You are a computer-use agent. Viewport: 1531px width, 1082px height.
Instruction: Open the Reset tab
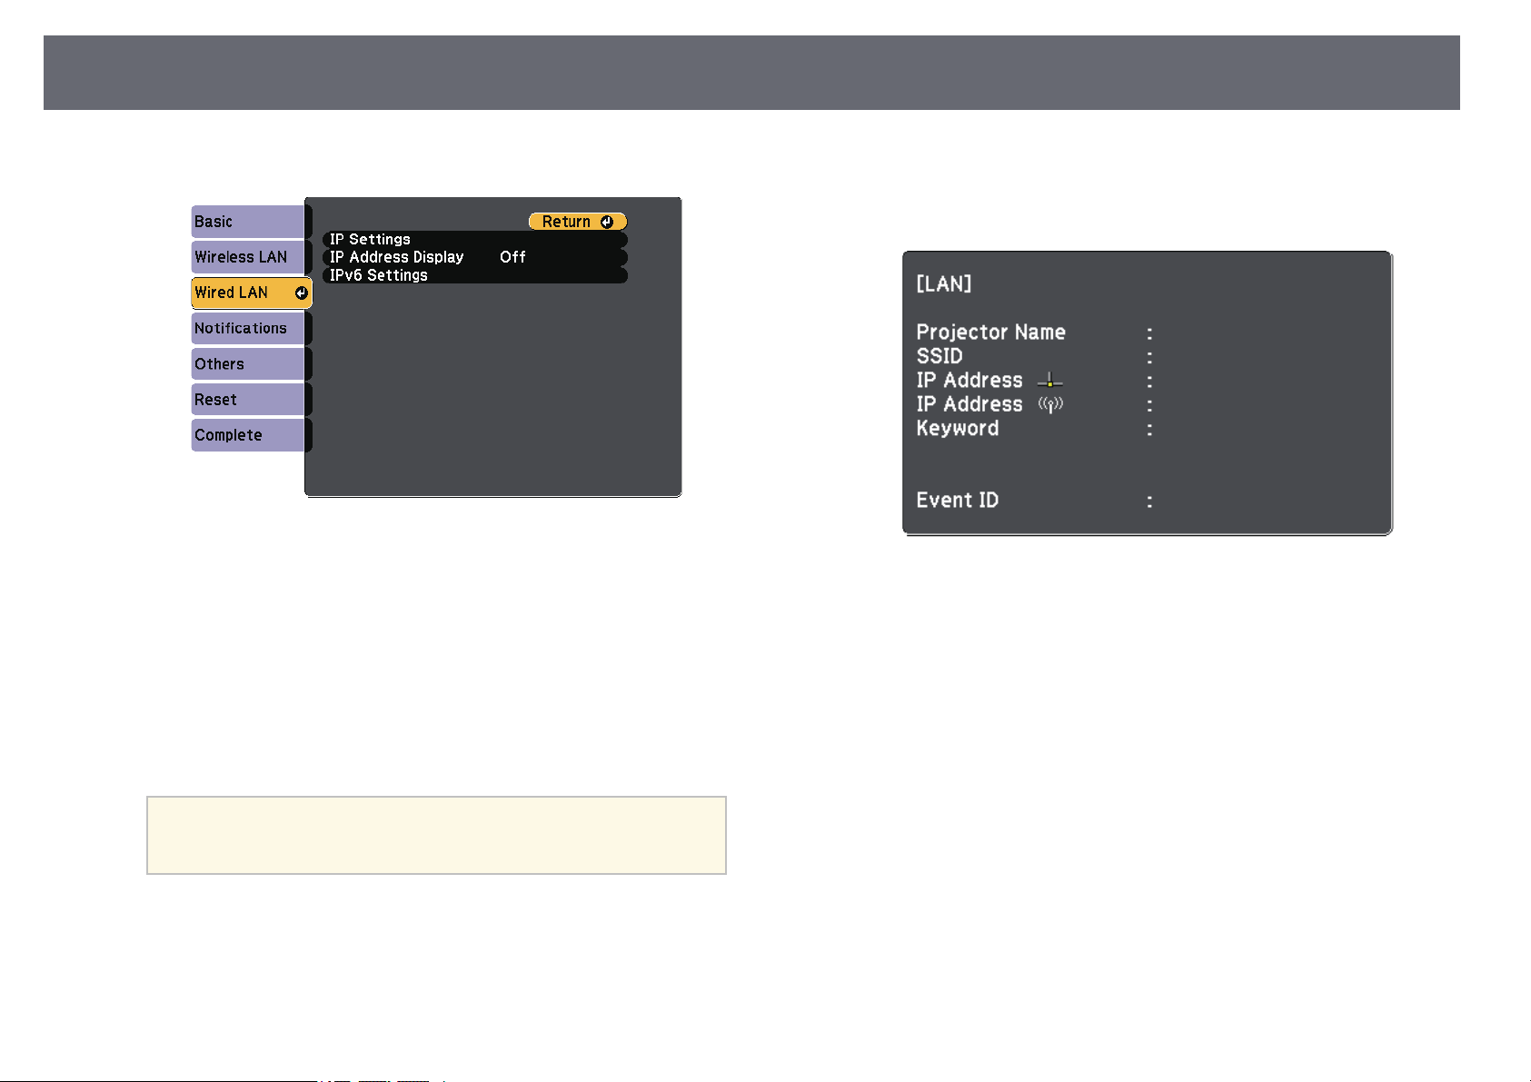(248, 399)
